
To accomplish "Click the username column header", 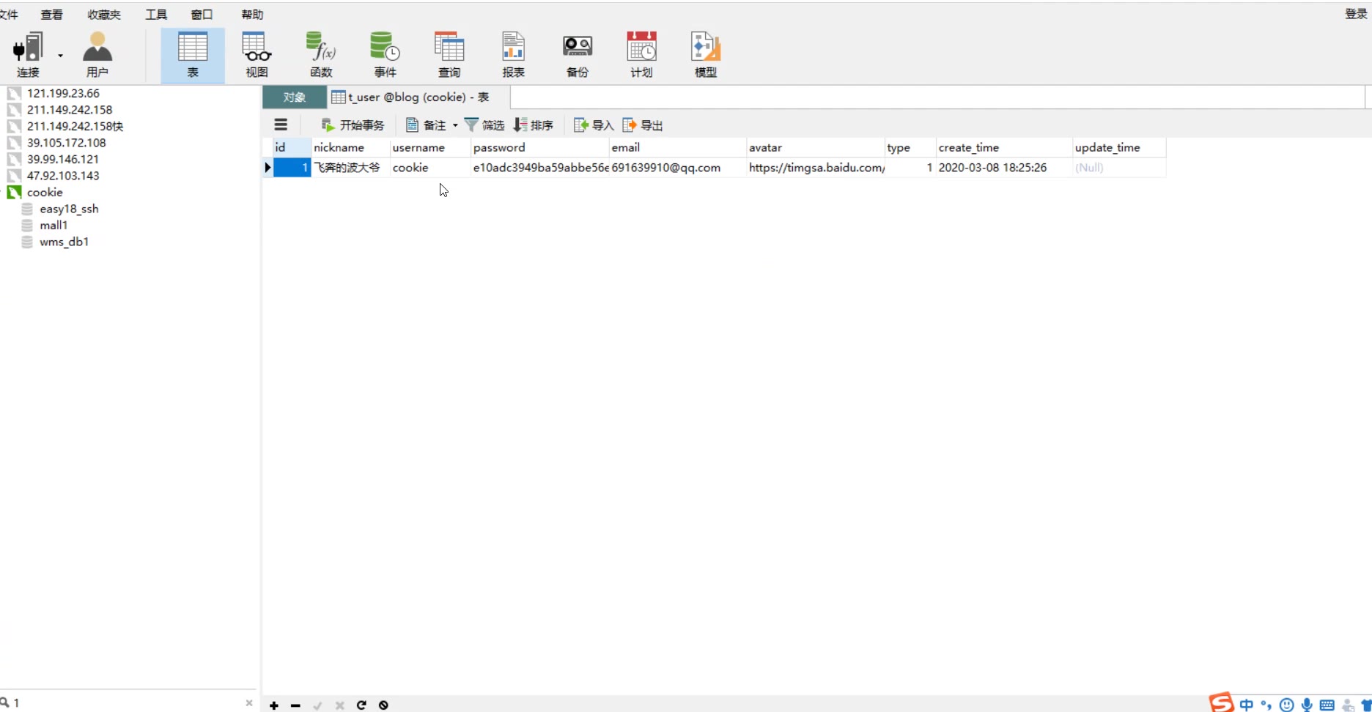I will click(430, 147).
